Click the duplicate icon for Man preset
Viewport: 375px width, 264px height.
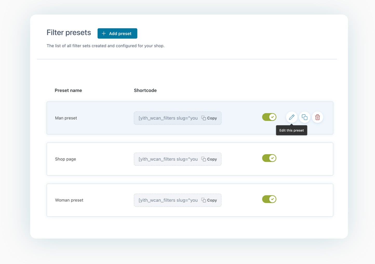304,117
